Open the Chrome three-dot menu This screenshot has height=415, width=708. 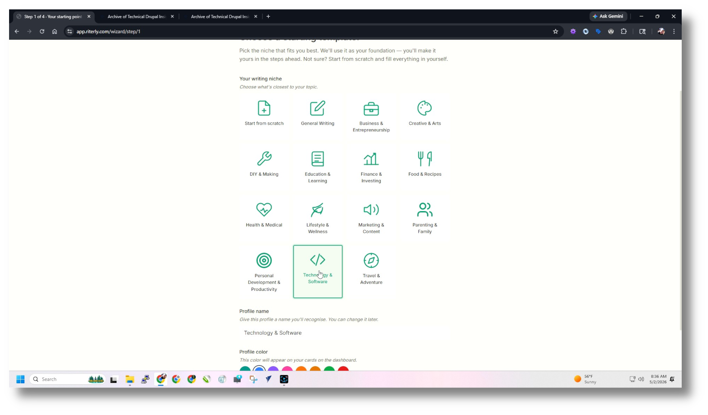(674, 32)
